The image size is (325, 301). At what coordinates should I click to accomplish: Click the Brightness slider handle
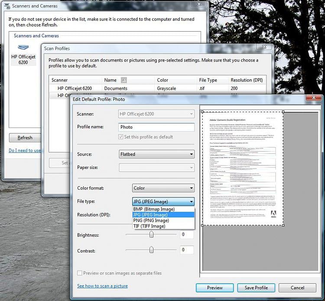pos(152,234)
